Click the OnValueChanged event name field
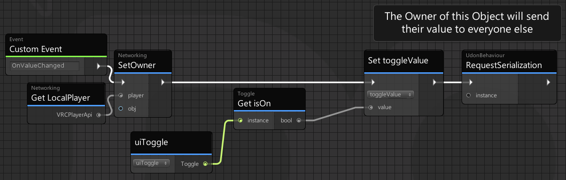 point(45,66)
